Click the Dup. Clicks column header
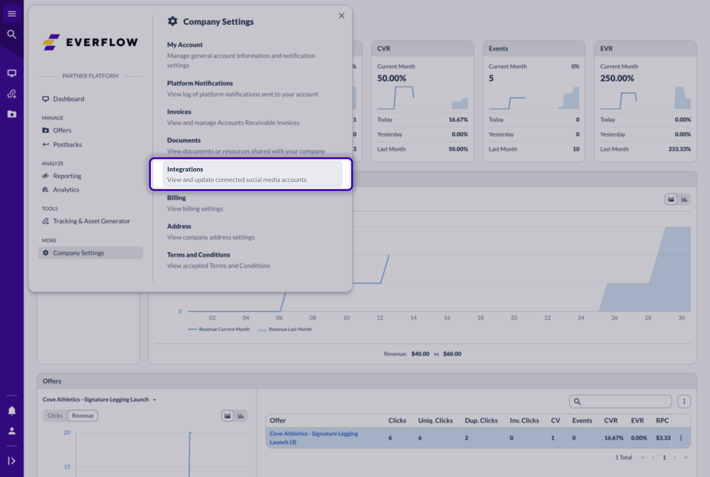Screen dimensions: 710x477 (481, 421)
